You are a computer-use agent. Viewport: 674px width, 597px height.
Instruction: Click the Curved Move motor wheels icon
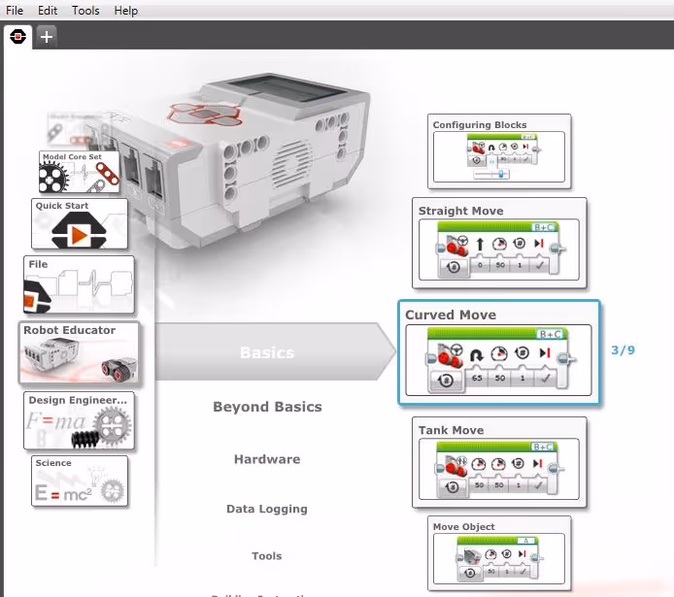pyautogui.click(x=450, y=354)
